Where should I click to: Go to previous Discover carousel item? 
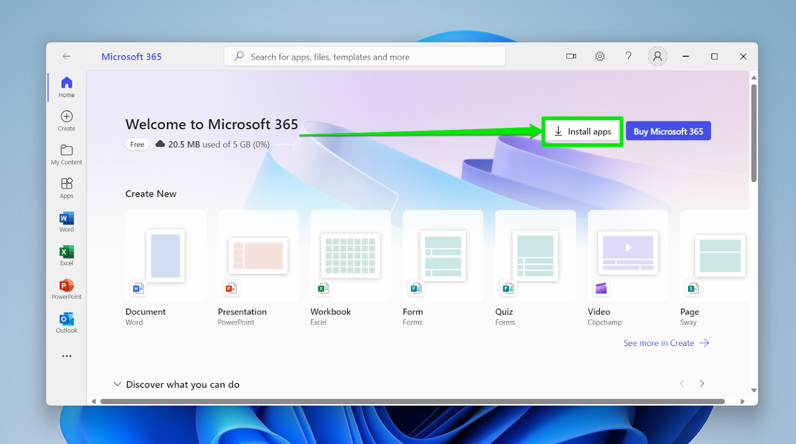pos(682,383)
